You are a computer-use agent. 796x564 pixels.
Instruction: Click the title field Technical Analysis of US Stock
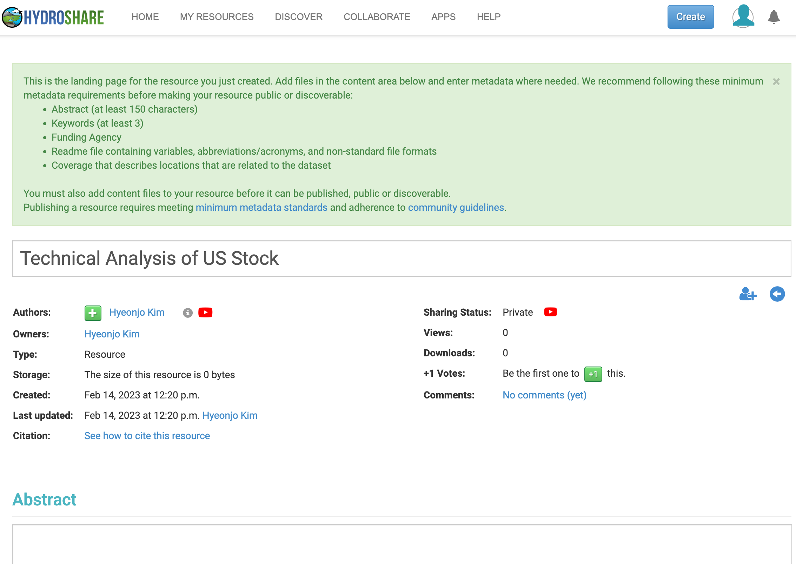[x=402, y=258]
